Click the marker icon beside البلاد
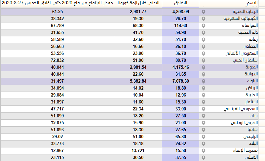265x161 pixels. 204,143
